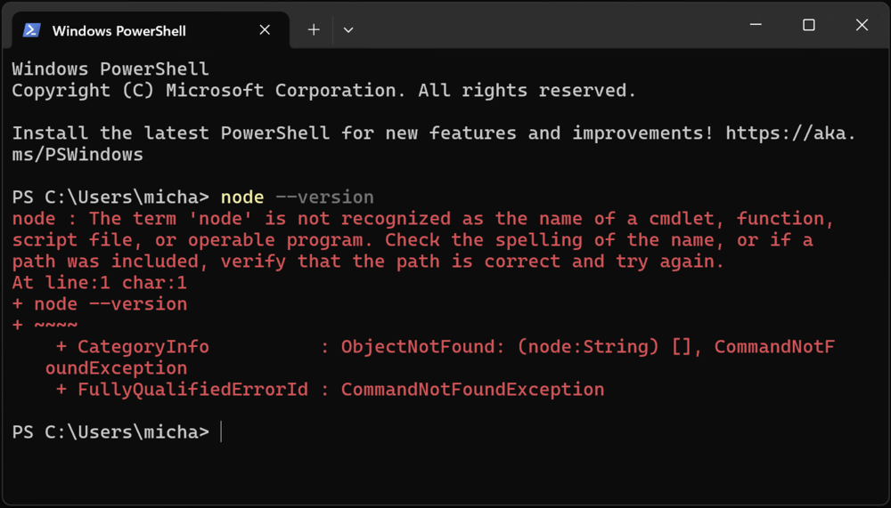Select the Windows PowerShell tab
Image resolution: width=891 pixels, height=508 pixels.
pyautogui.click(x=150, y=30)
